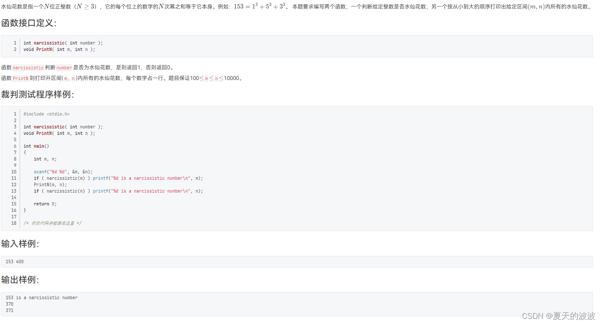
Task: Click the heading 输出样例
Action: point(20,280)
